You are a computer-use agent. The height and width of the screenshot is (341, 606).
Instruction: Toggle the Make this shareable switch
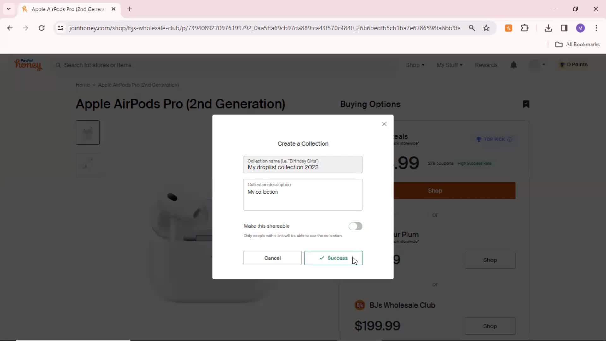(x=356, y=226)
